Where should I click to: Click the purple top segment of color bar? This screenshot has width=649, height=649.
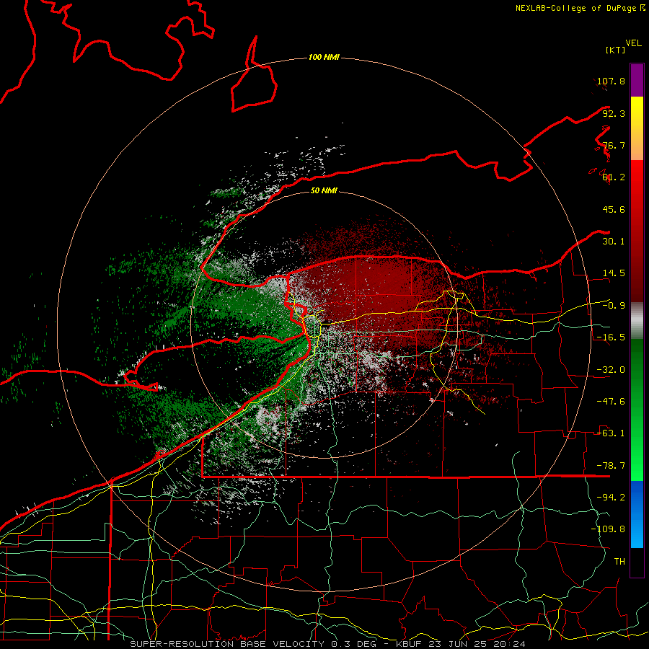[637, 80]
